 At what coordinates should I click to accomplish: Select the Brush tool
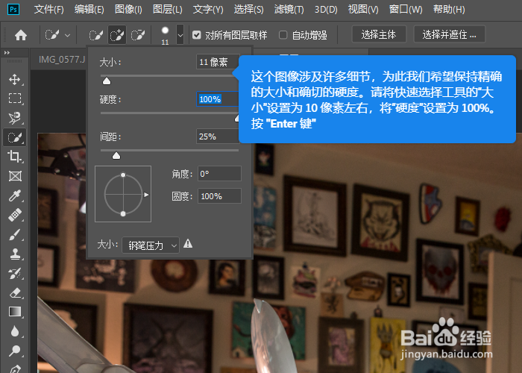(15, 235)
